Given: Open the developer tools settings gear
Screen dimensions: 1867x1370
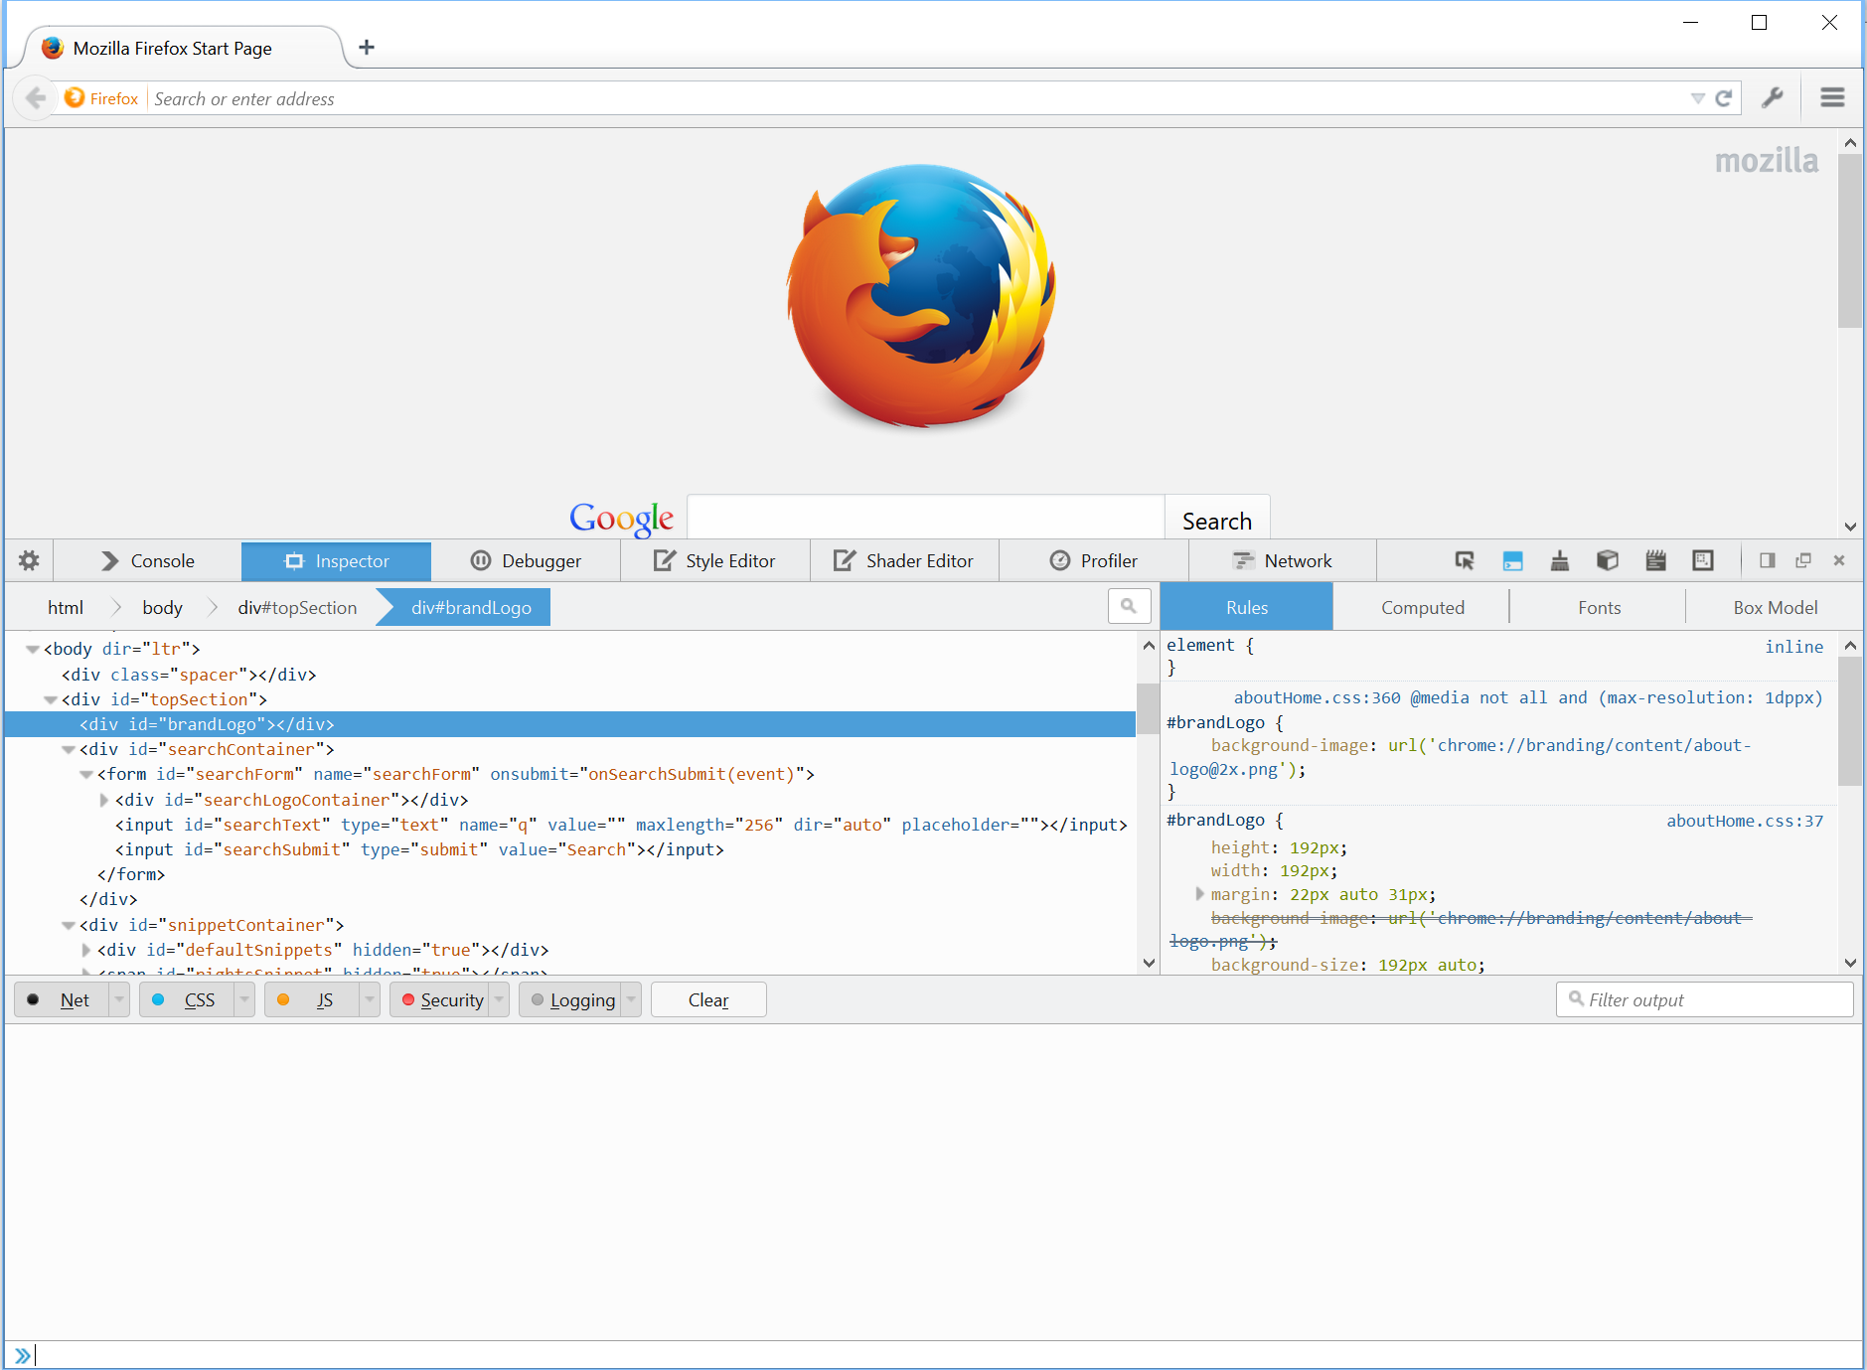Looking at the screenshot, I should (x=27, y=560).
